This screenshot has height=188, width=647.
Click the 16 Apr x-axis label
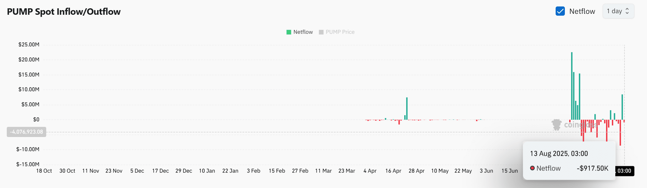pyautogui.click(x=393, y=171)
